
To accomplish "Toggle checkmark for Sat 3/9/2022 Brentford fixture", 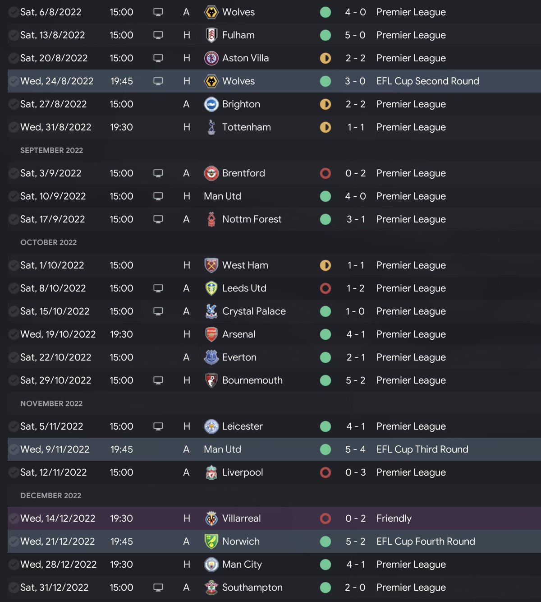I will coord(14,173).
